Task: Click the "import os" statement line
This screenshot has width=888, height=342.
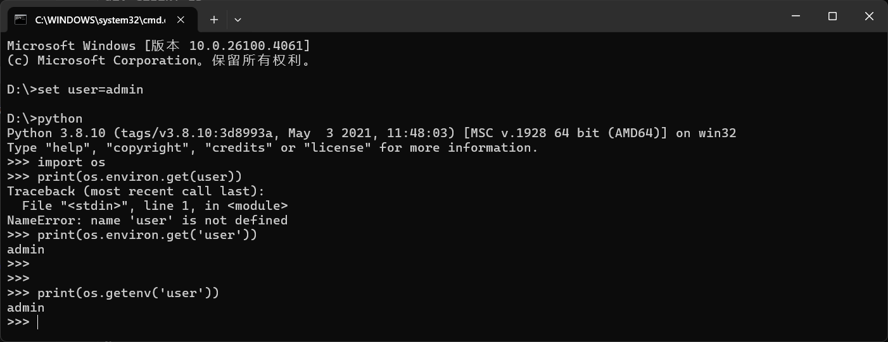Action: click(x=56, y=162)
